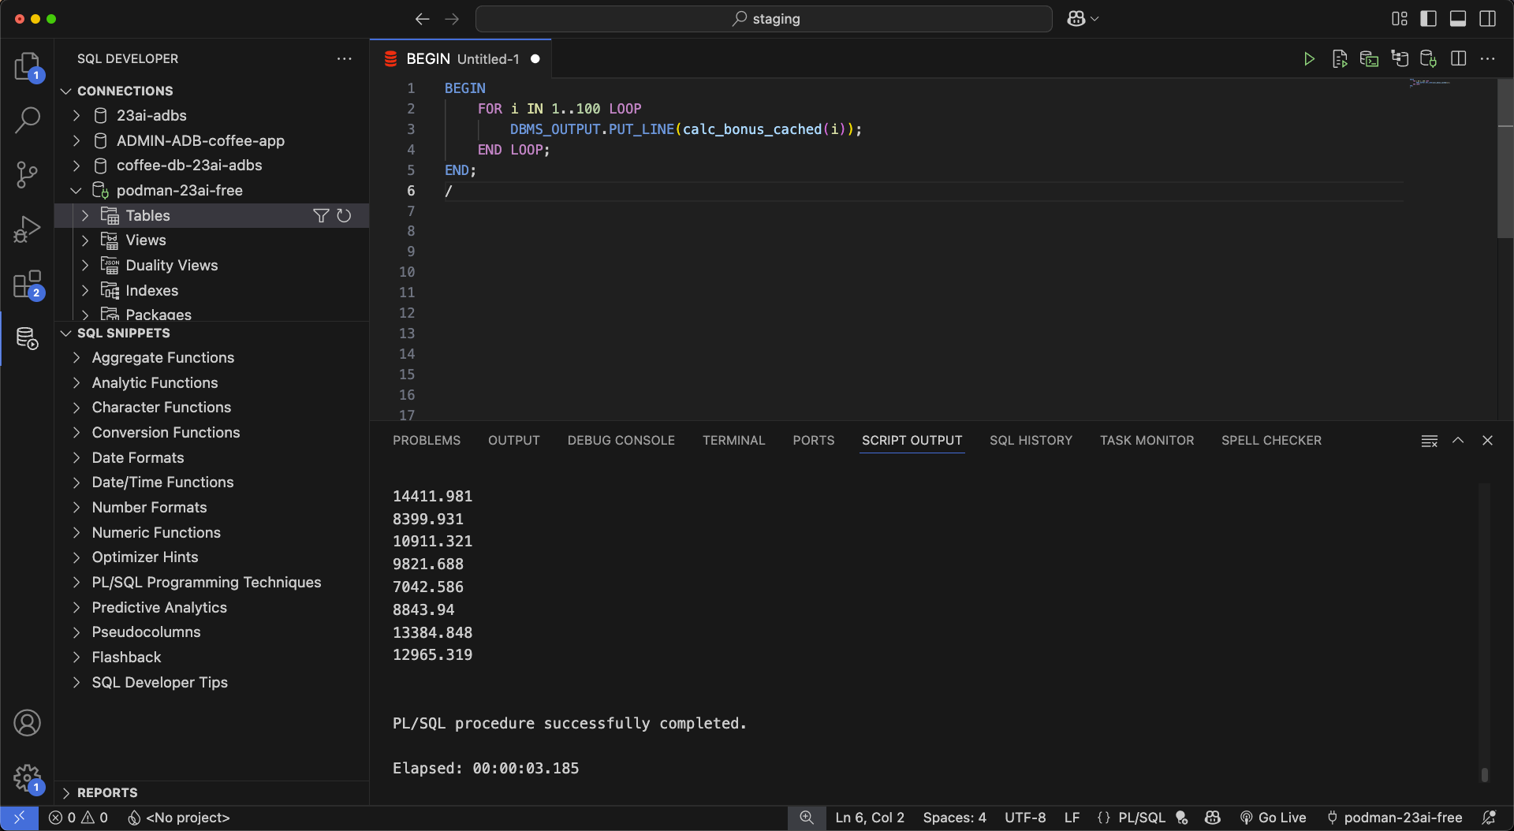Open the Extensions view
1514x831 pixels.
tap(27, 284)
